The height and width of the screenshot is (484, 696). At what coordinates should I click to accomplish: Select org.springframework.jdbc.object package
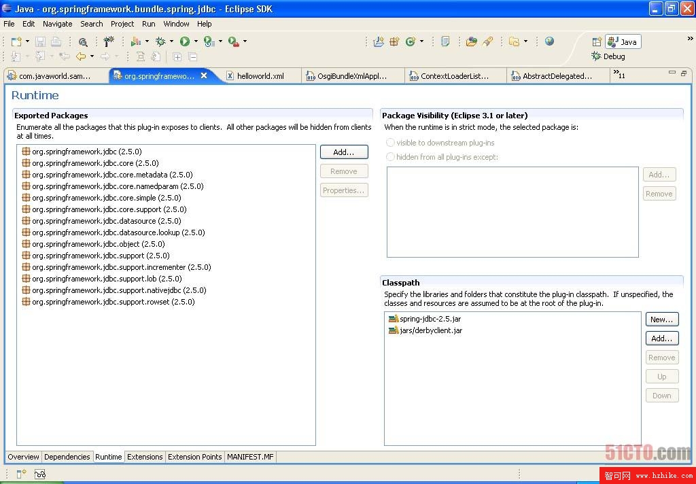[93, 244]
